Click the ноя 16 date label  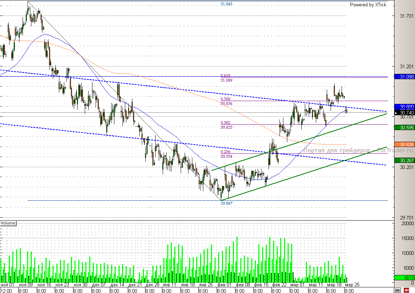click(44, 285)
